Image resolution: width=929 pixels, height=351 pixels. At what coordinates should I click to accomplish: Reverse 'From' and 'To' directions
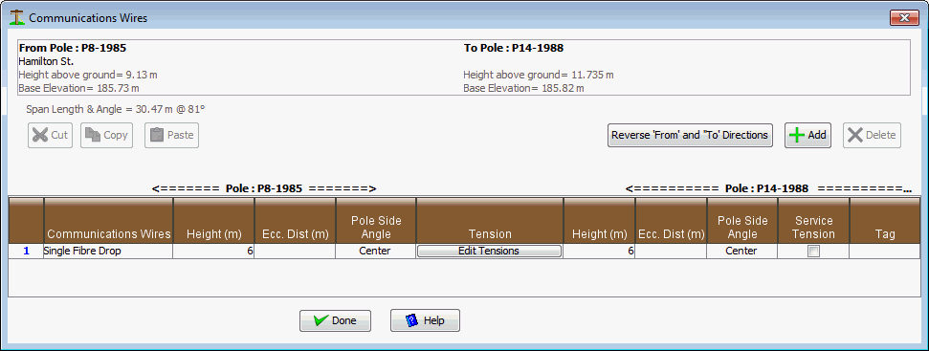[x=690, y=135]
